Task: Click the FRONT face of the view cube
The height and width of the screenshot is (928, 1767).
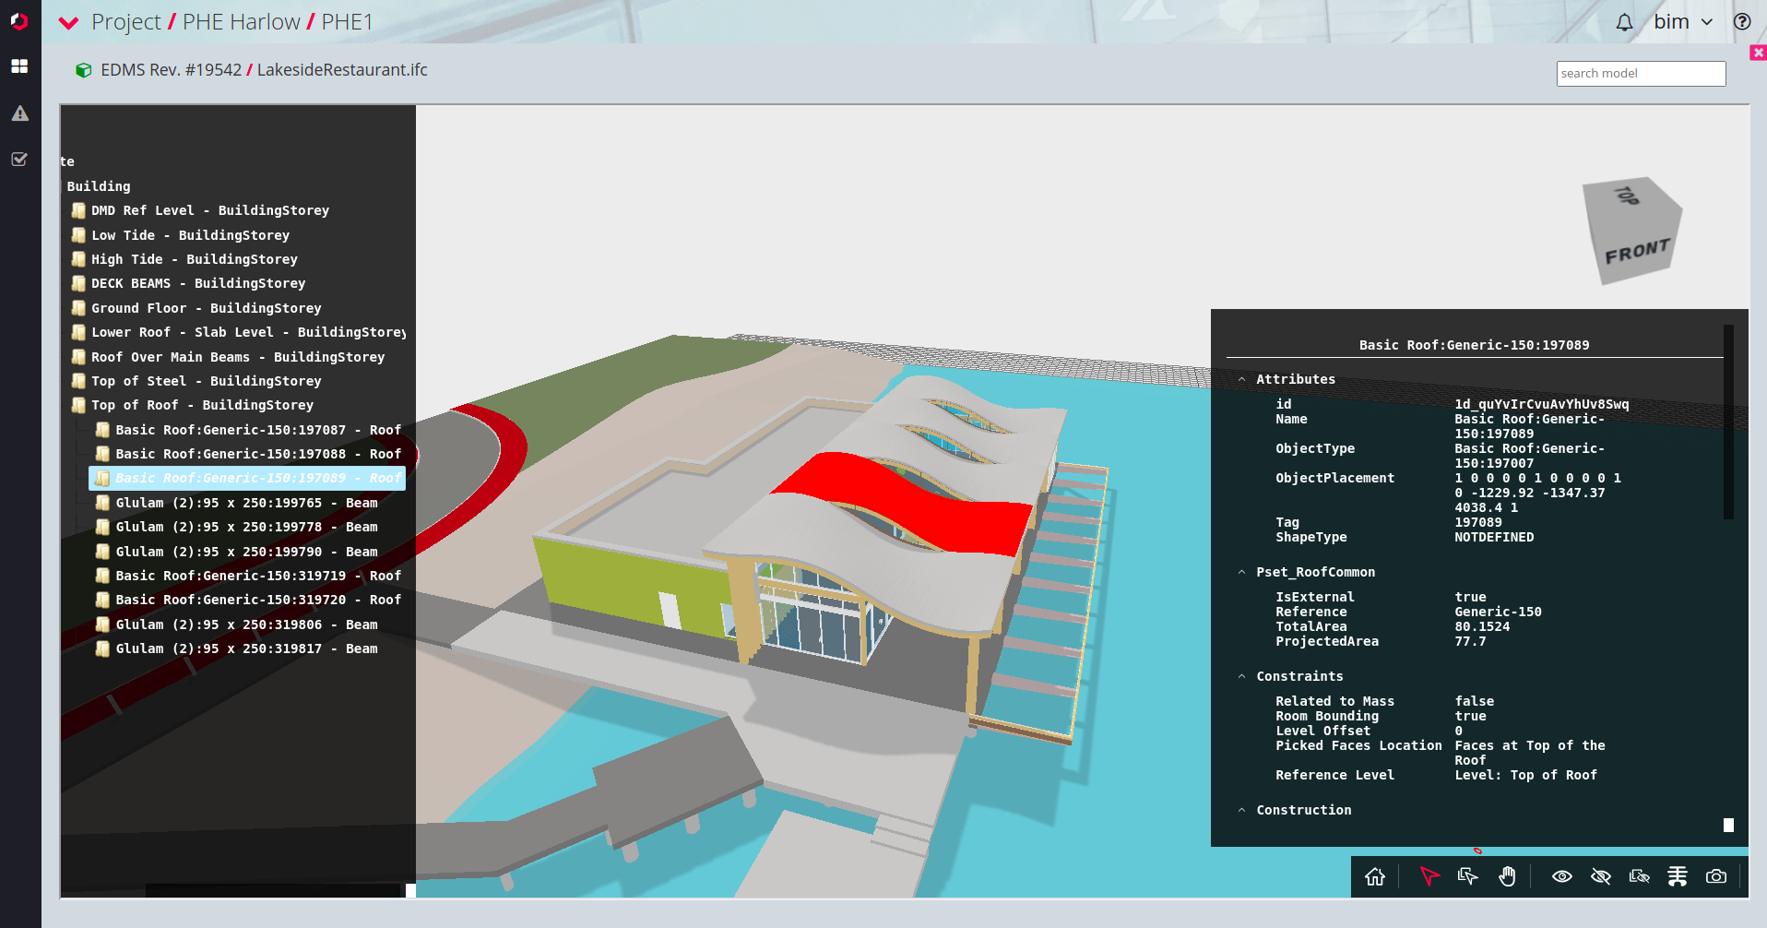Action: [1636, 252]
